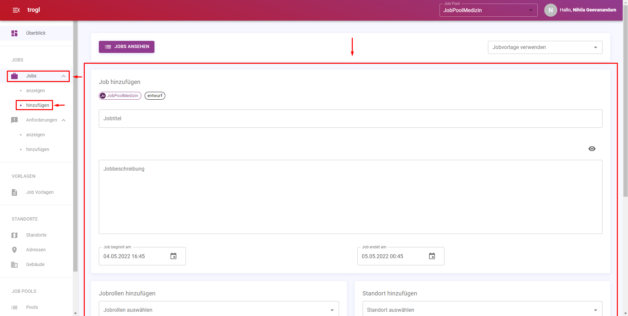Open calendar picker for Job endet am

coord(432,256)
